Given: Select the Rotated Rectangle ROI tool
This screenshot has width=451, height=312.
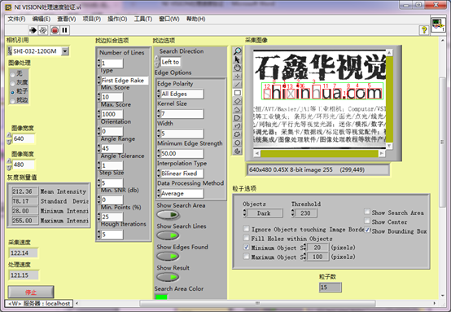Looking at the screenshot, I should [237, 101].
